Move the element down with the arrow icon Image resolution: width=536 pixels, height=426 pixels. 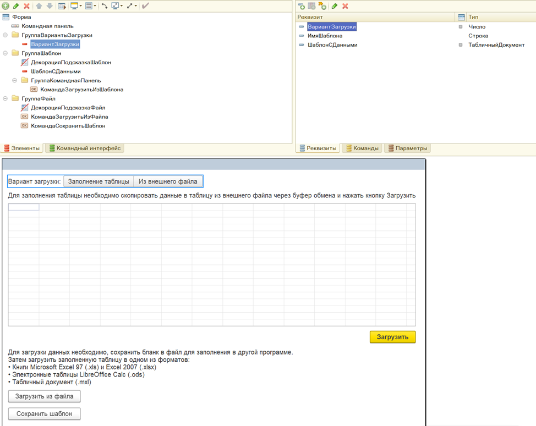[50, 6]
